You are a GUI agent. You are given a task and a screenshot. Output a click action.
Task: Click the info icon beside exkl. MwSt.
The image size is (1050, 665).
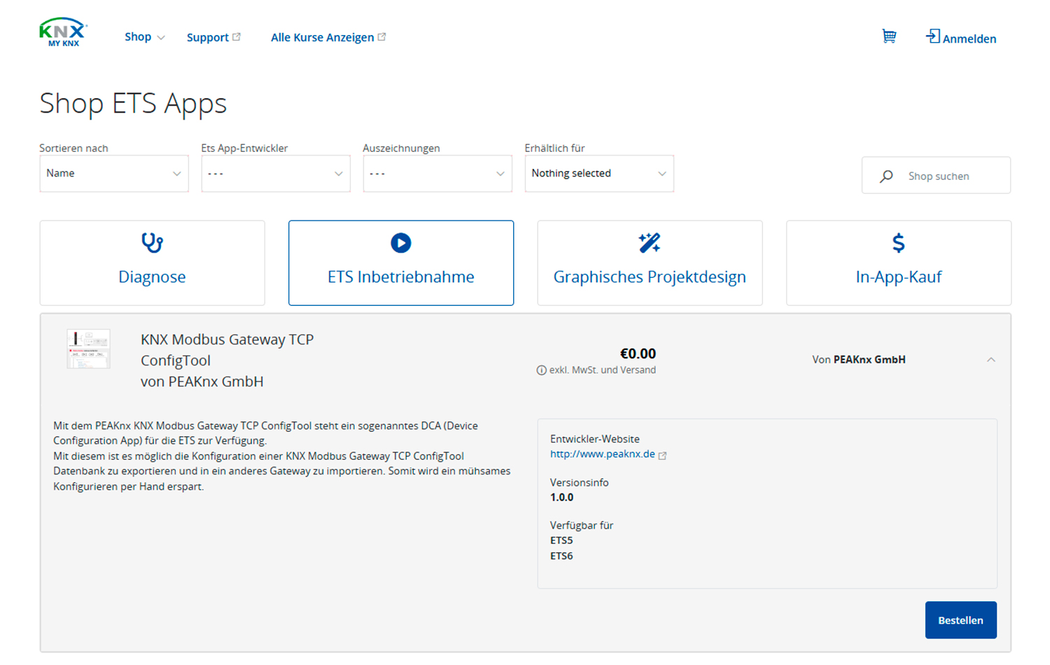[541, 370]
